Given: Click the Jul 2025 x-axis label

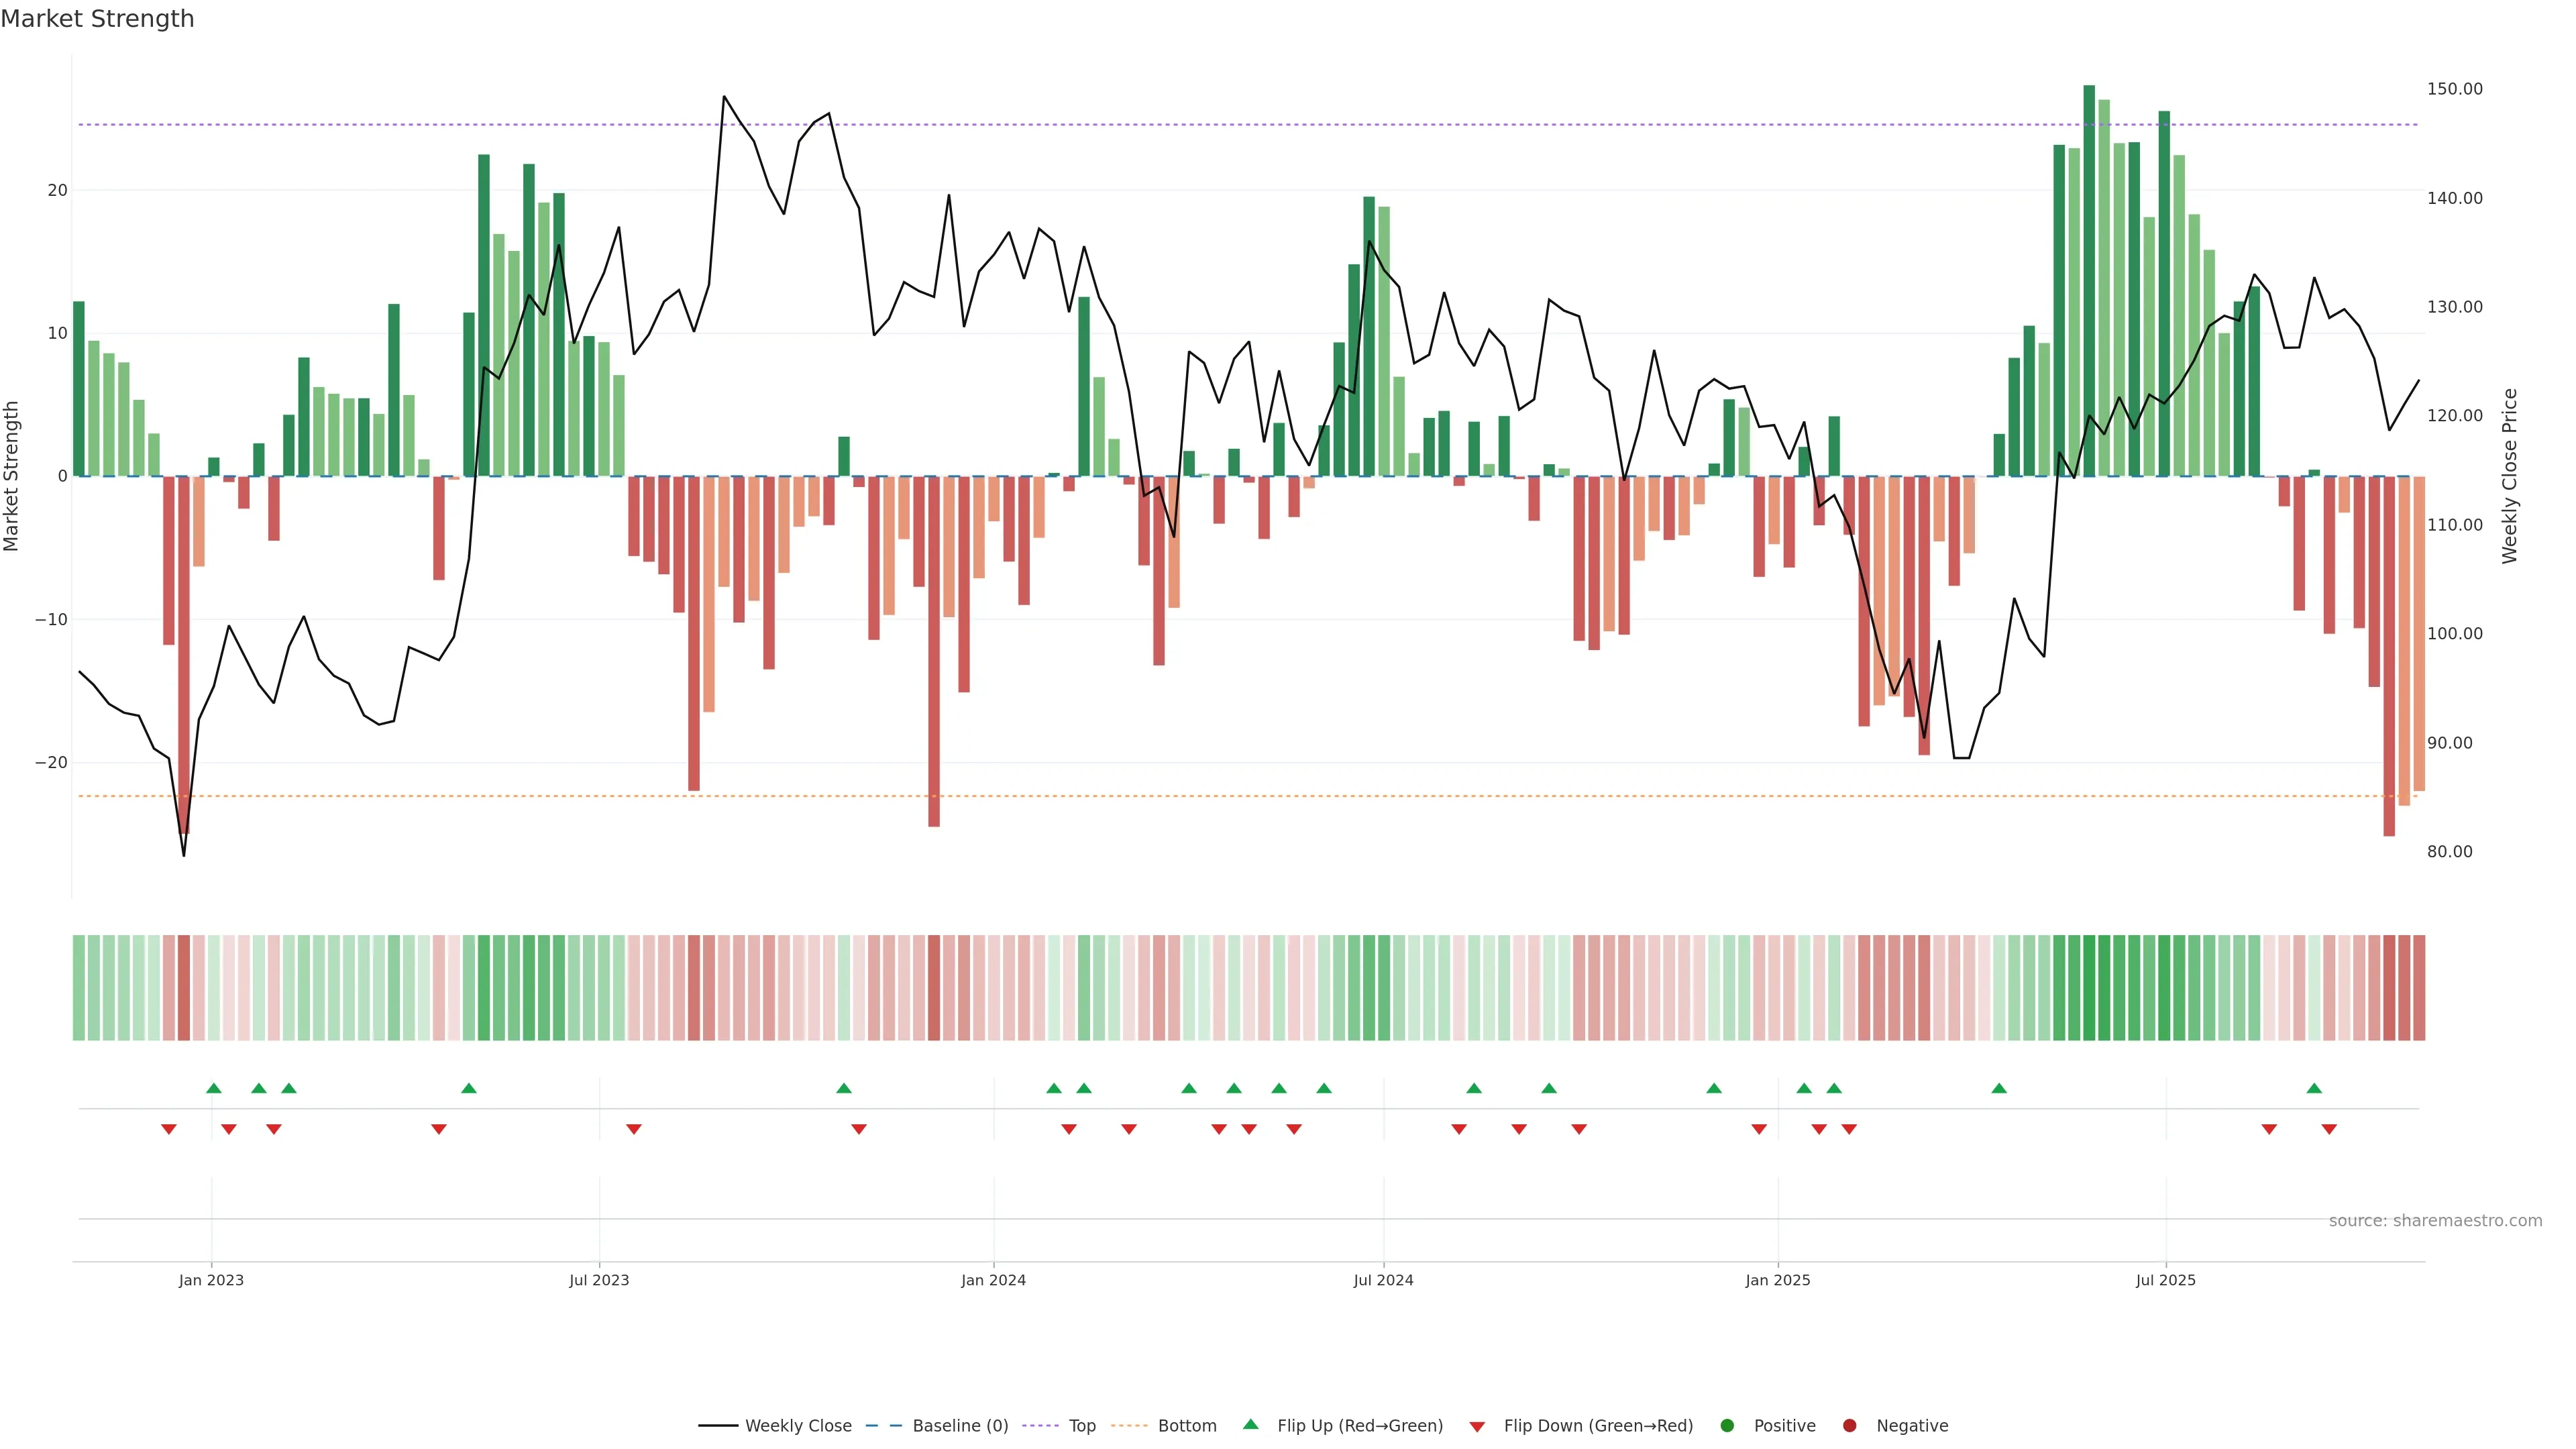Looking at the screenshot, I should pos(2165,1280).
